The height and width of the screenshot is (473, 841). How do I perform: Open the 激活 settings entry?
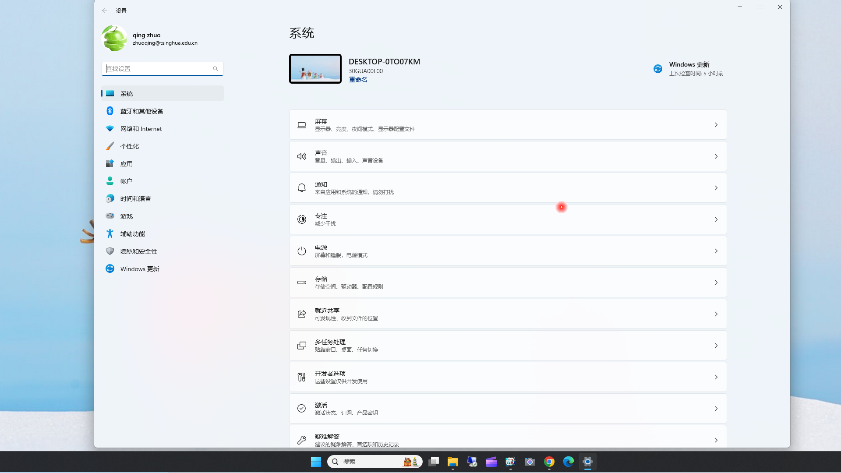[507, 408]
